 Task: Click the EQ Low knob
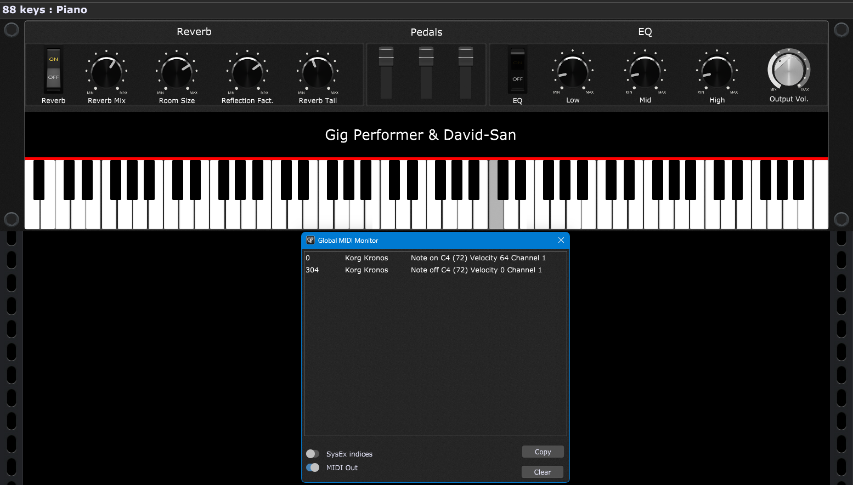(573, 72)
